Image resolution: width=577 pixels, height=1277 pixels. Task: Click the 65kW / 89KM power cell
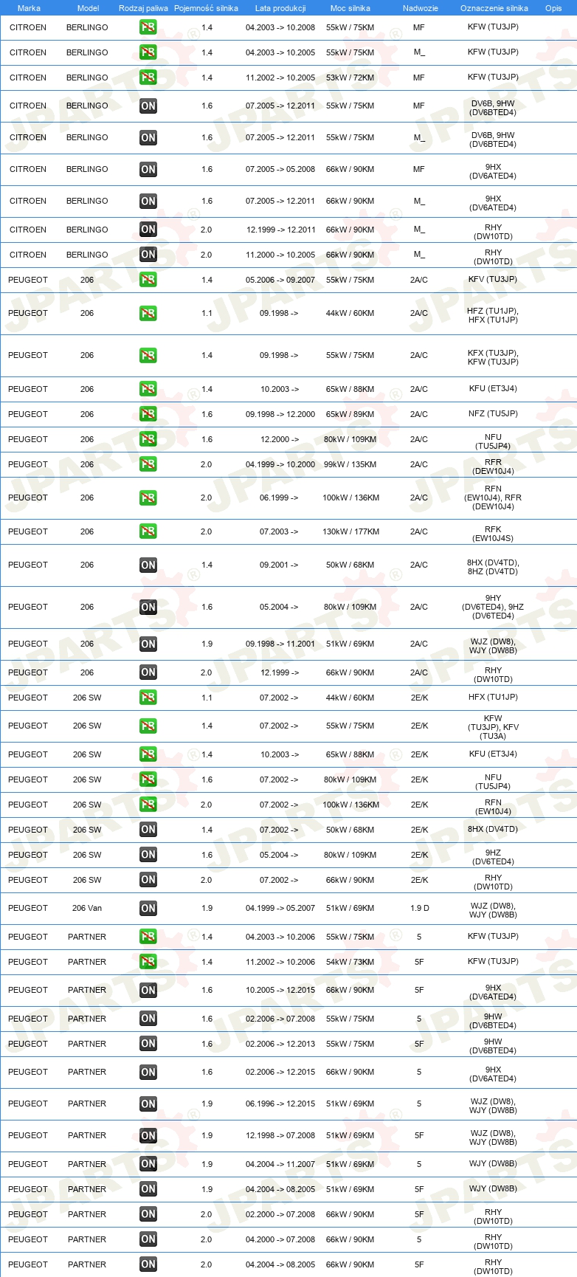(x=350, y=414)
